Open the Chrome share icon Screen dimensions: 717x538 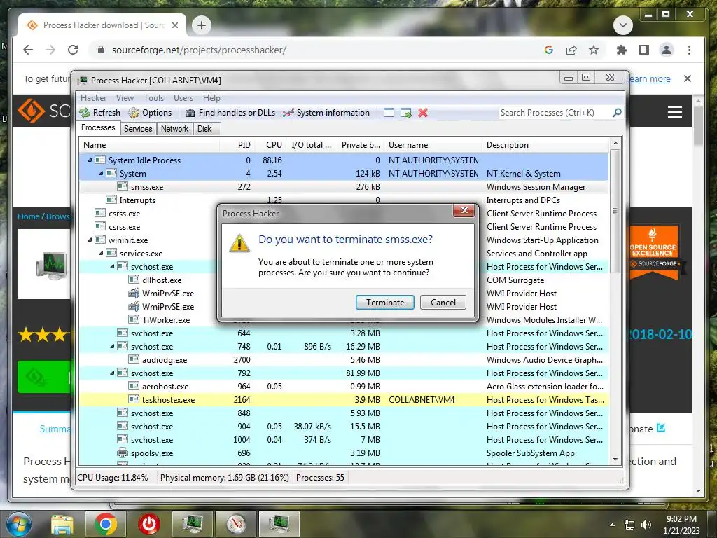pyautogui.click(x=571, y=50)
